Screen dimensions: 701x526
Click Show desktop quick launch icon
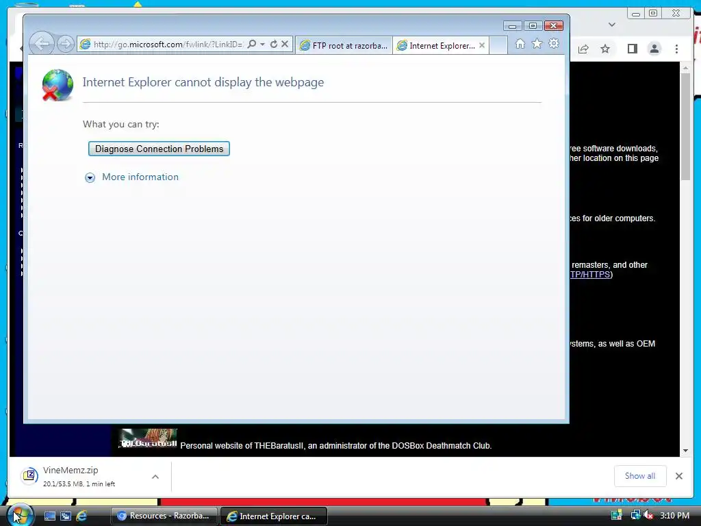tap(49, 516)
